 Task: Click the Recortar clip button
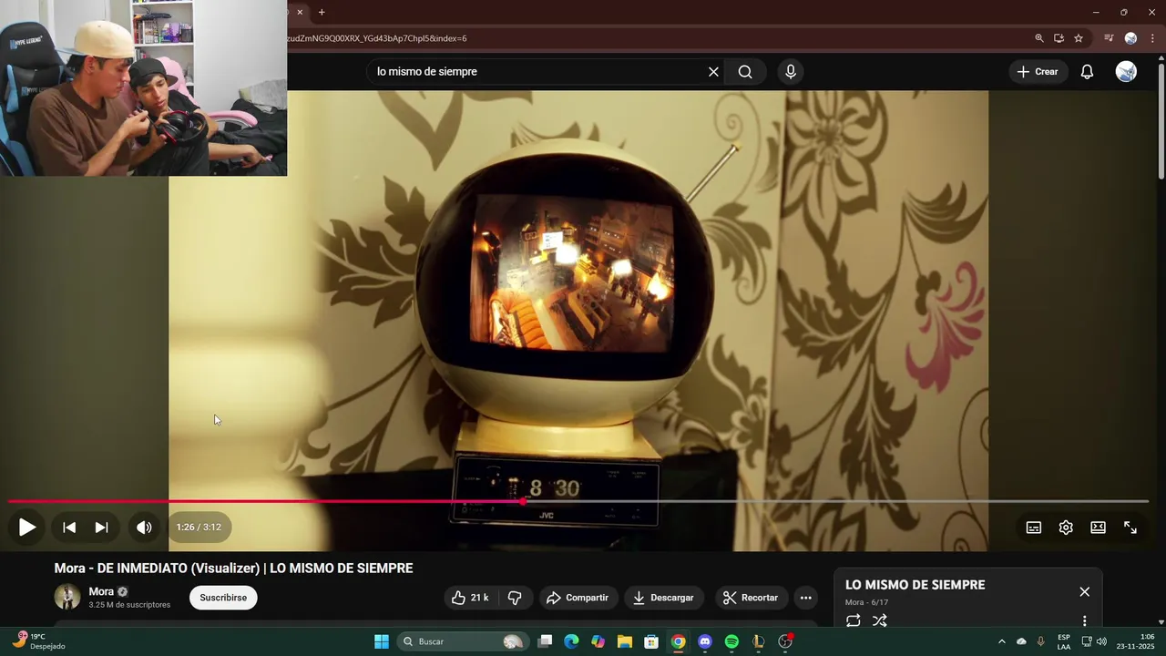[751, 598]
